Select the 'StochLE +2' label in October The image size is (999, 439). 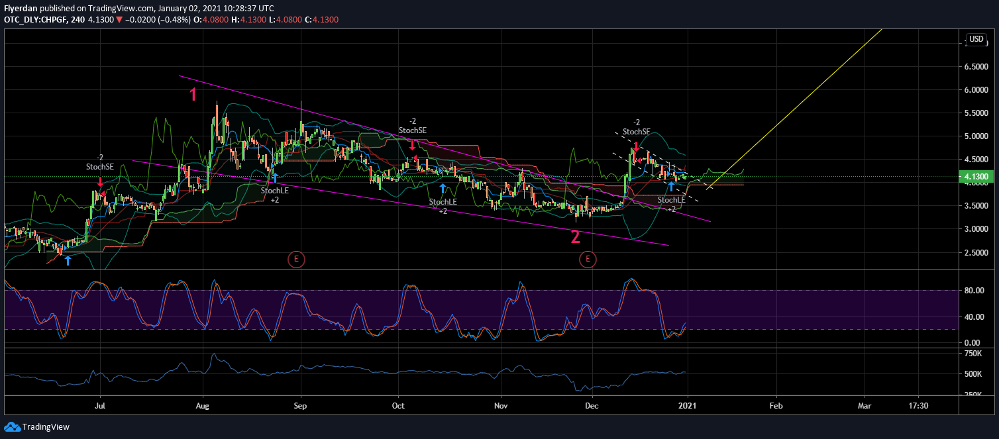[443, 206]
